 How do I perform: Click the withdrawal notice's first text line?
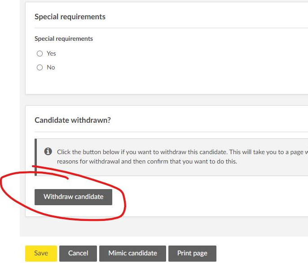[180, 152]
